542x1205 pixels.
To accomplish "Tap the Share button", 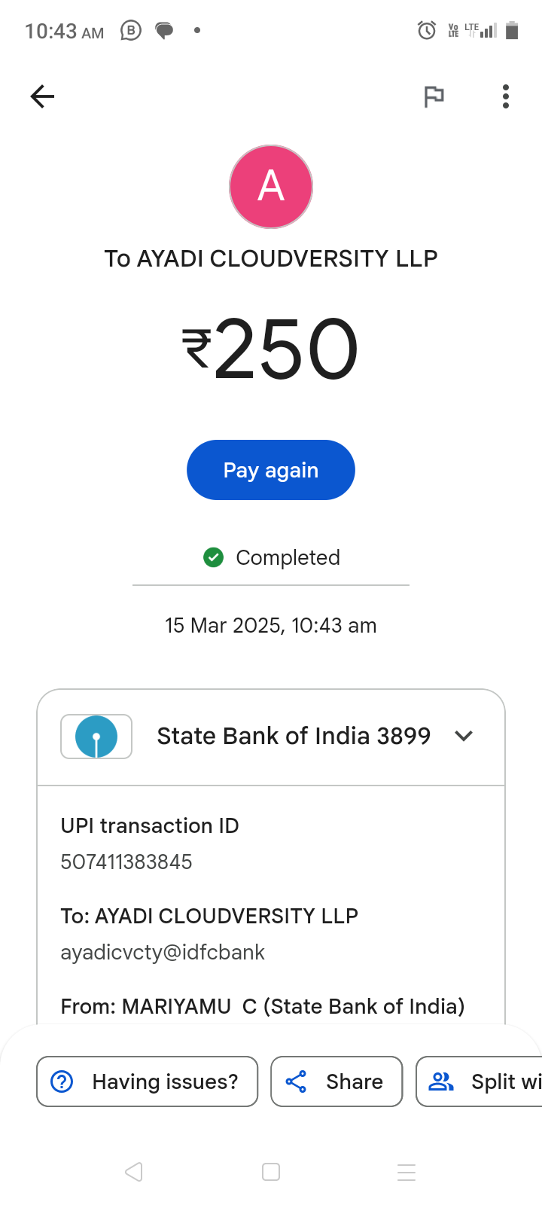I will (x=336, y=1081).
